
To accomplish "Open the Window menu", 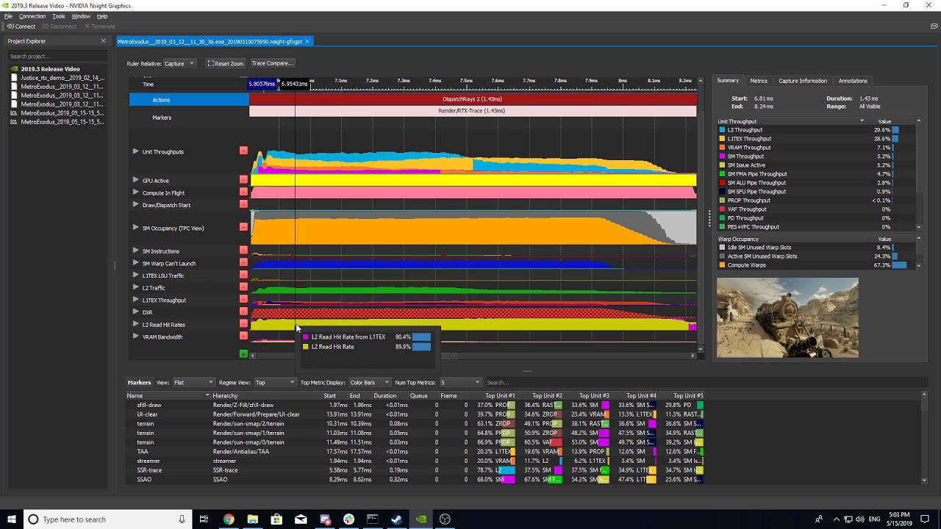I will pos(81,16).
